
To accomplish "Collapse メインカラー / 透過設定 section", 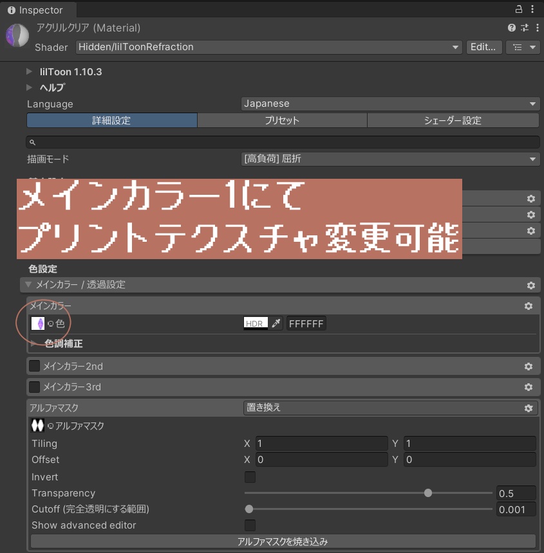I will click(x=28, y=284).
